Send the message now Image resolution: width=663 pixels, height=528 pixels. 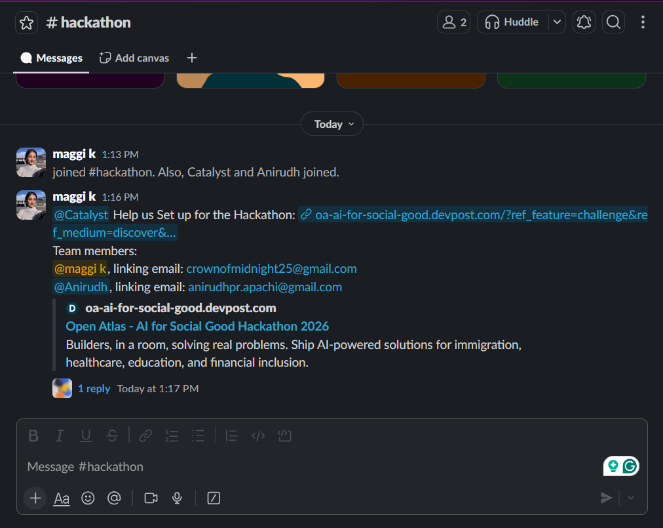click(607, 498)
